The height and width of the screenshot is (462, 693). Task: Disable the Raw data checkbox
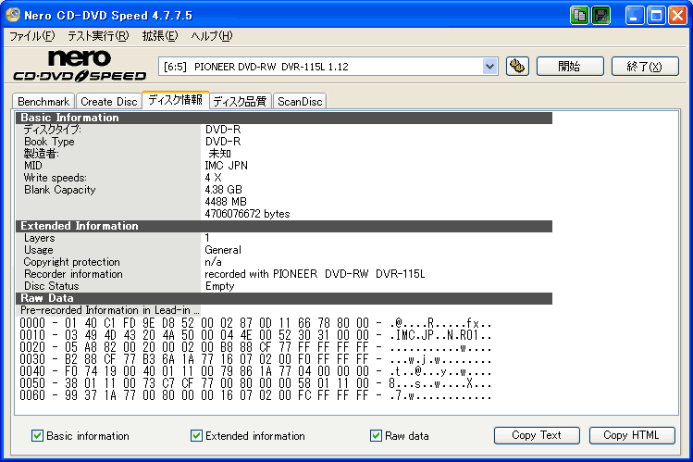pos(377,435)
